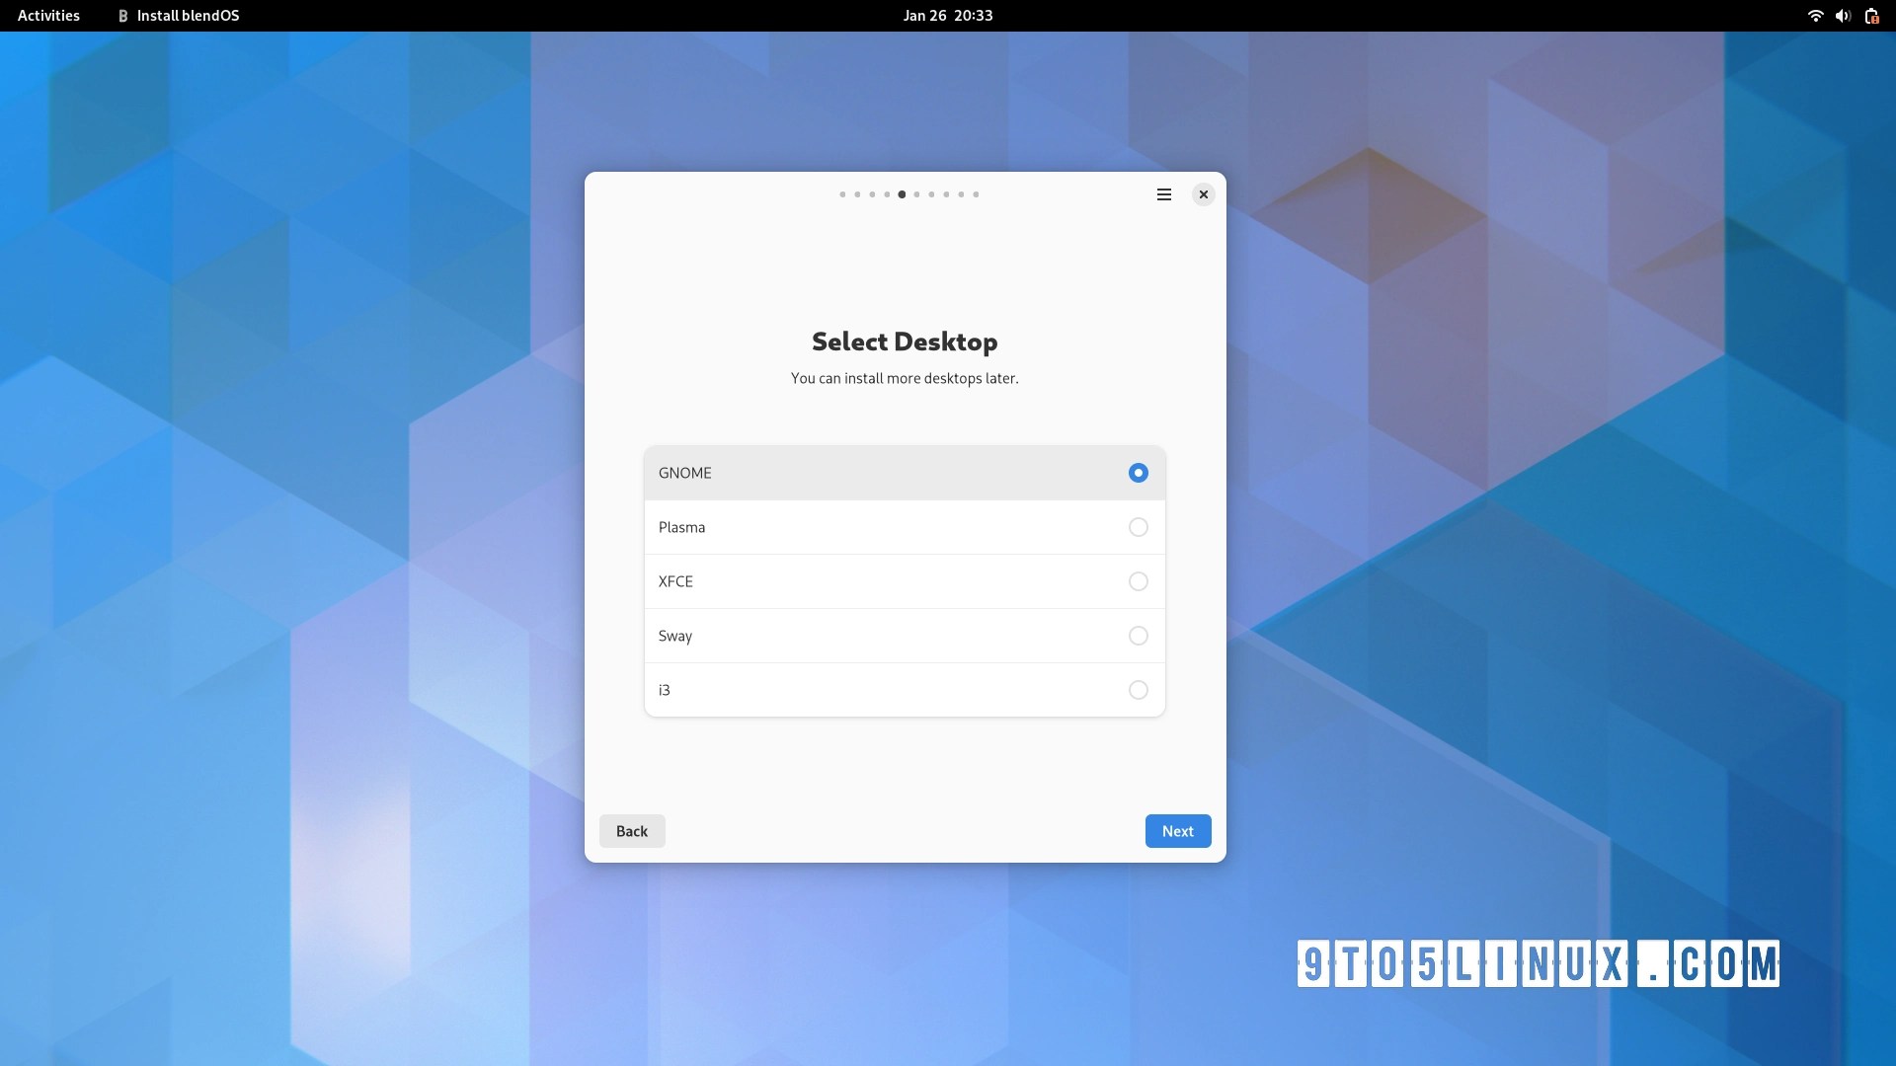Click the Wi-Fi status icon

tap(1814, 16)
